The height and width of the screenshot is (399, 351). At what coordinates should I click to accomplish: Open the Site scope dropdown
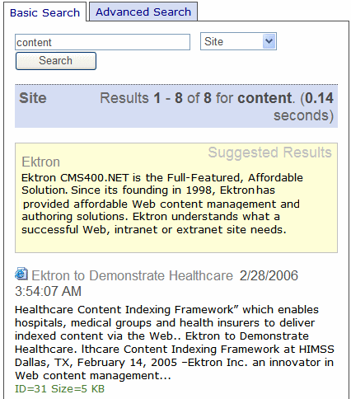pos(238,41)
